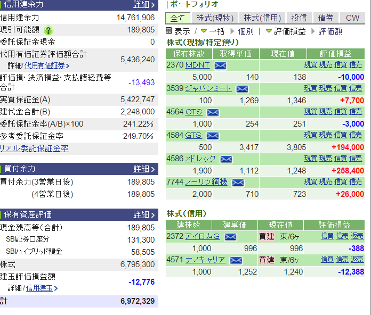This screenshot has height=315, width=371.
Task: Open the ノーリツ鋼機 stock link
Action: click(x=206, y=182)
